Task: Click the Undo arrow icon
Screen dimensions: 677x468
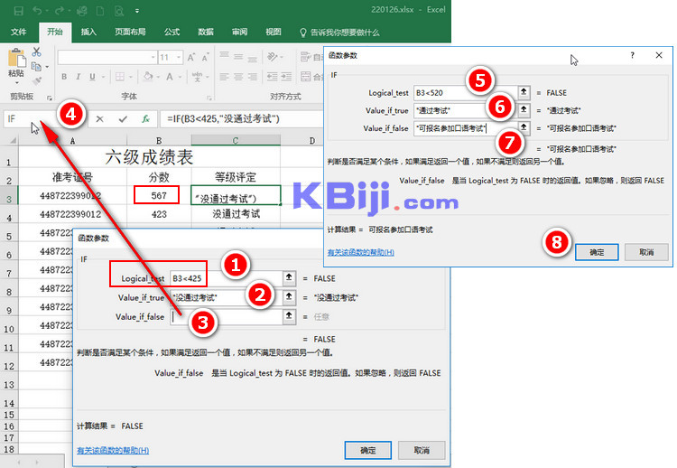Action: point(38,10)
